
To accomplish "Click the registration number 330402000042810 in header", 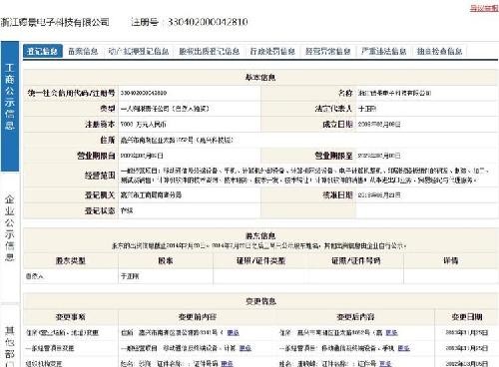I will (x=208, y=22).
